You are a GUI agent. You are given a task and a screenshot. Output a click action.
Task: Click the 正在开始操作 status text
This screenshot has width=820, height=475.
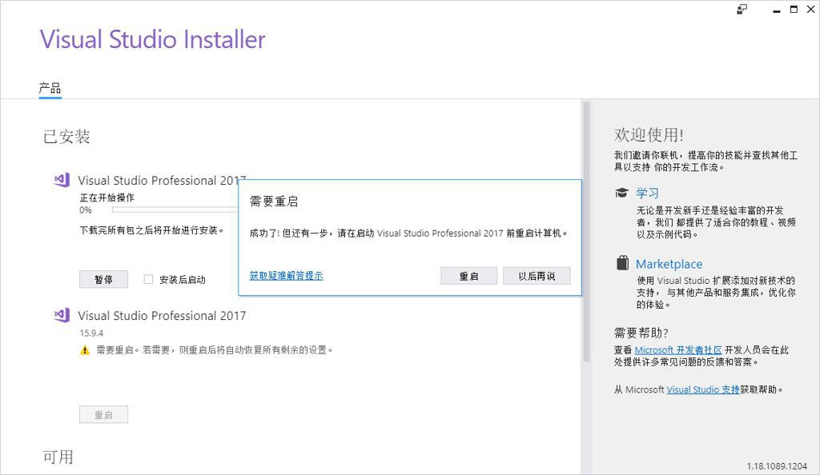click(107, 198)
